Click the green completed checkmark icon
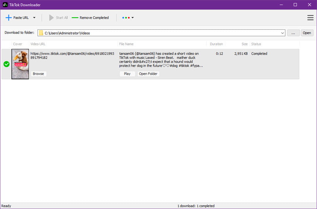317x209 pixels. pyautogui.click(x=7, y=64)
